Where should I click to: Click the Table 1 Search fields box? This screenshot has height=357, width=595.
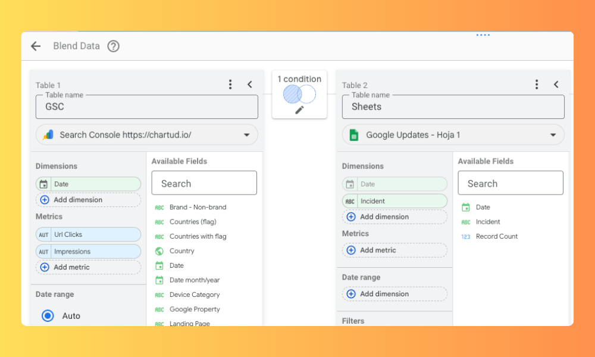[204, 183]
